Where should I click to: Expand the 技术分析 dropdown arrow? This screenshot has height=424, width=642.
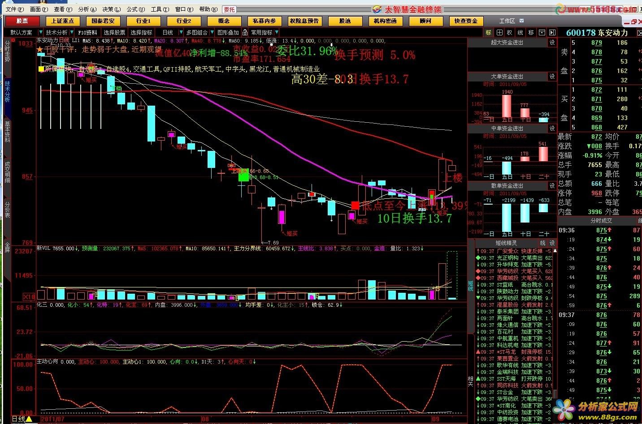pos(71,32)
